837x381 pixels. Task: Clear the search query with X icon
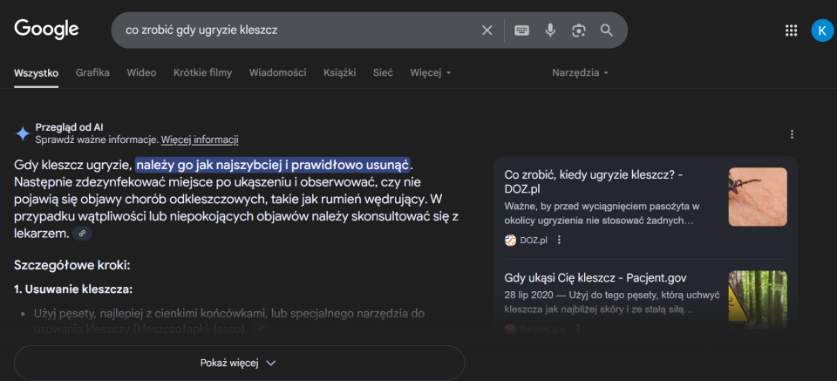tap(487, 31)
